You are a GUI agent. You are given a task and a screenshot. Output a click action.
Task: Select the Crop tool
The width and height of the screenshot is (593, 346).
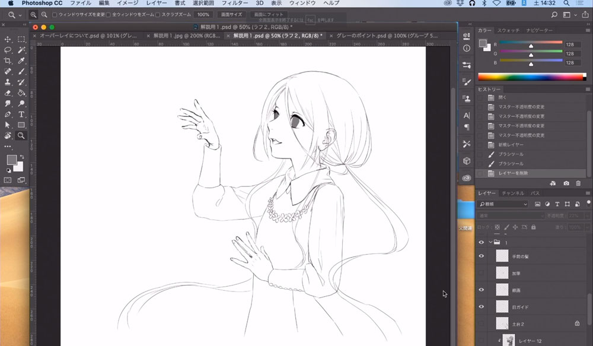click(x=8, y=61)
